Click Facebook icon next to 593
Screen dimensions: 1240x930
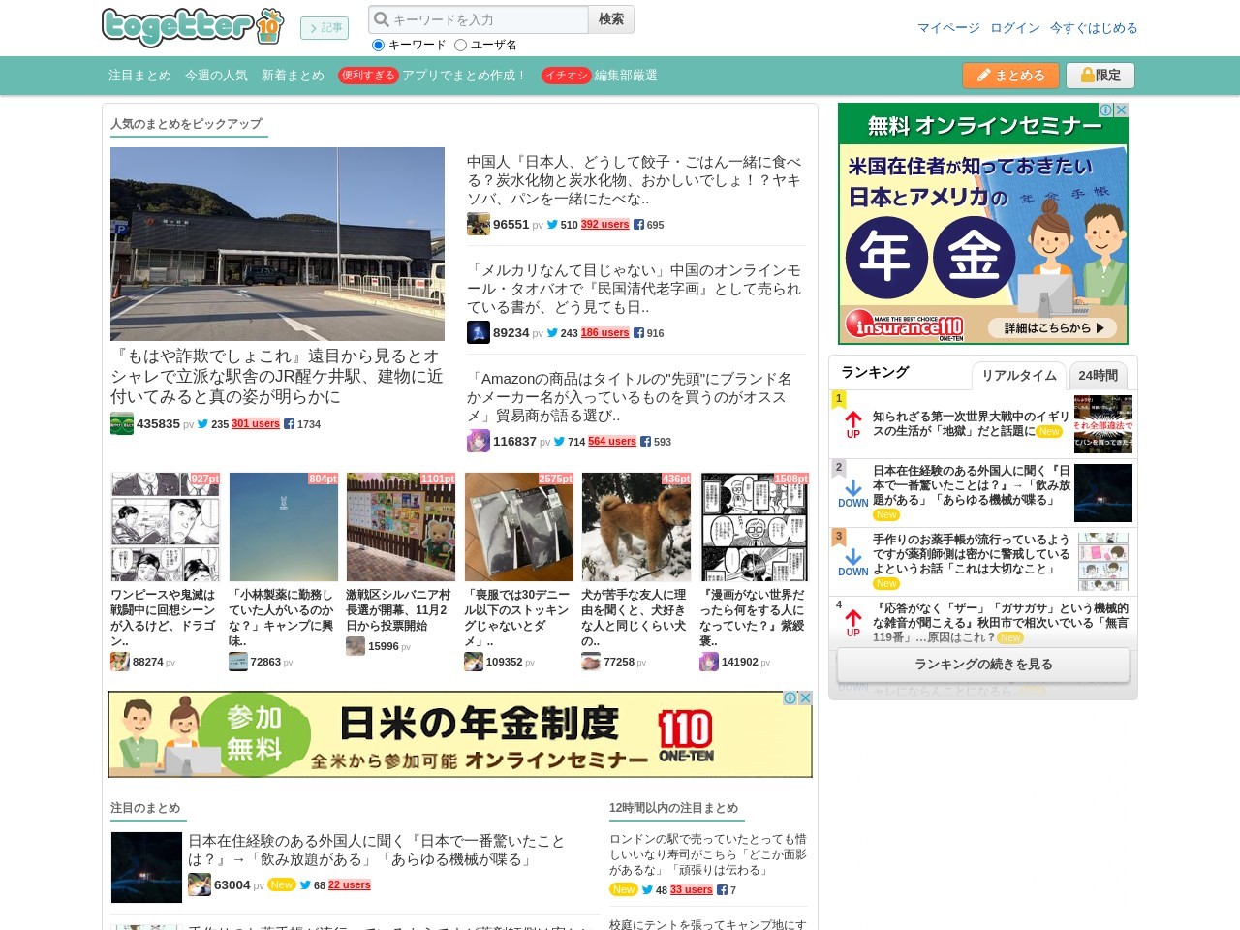[x=645, y=442]
